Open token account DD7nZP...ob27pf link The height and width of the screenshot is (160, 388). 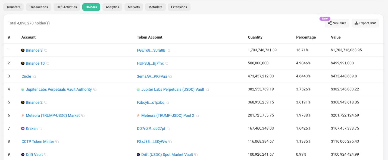tap(151, 128)
